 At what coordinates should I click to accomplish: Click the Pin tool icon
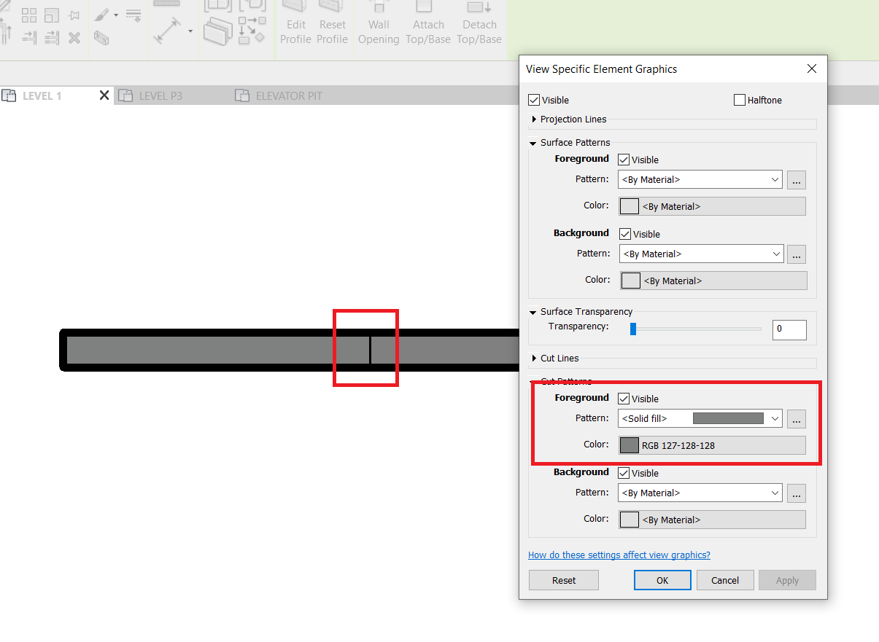[73, 15]
